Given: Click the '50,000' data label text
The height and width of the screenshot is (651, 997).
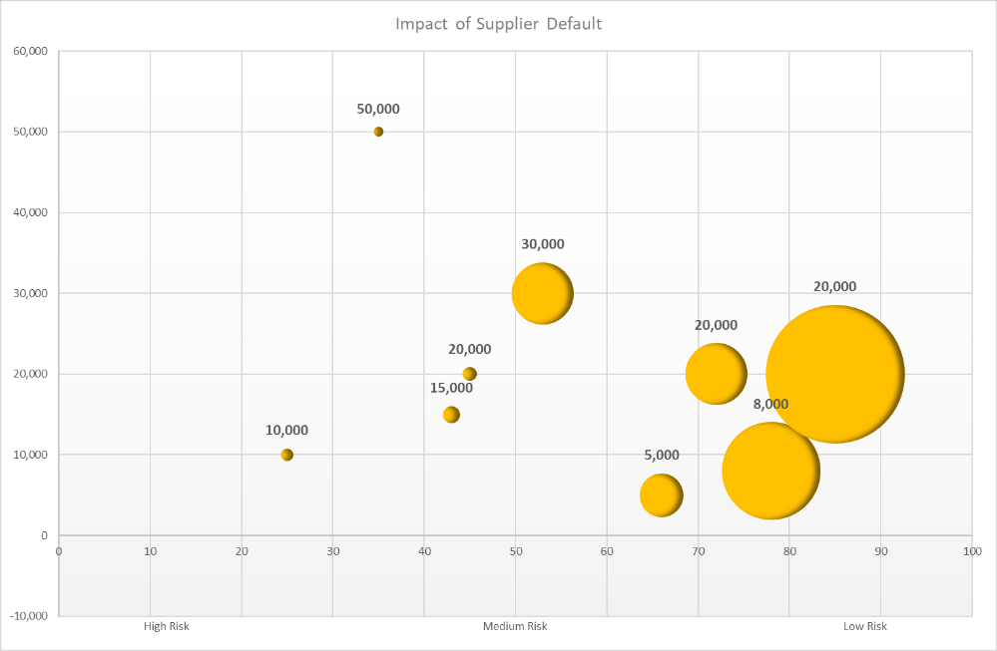Looking at the screenshot, I should click(x=378, y=109).
